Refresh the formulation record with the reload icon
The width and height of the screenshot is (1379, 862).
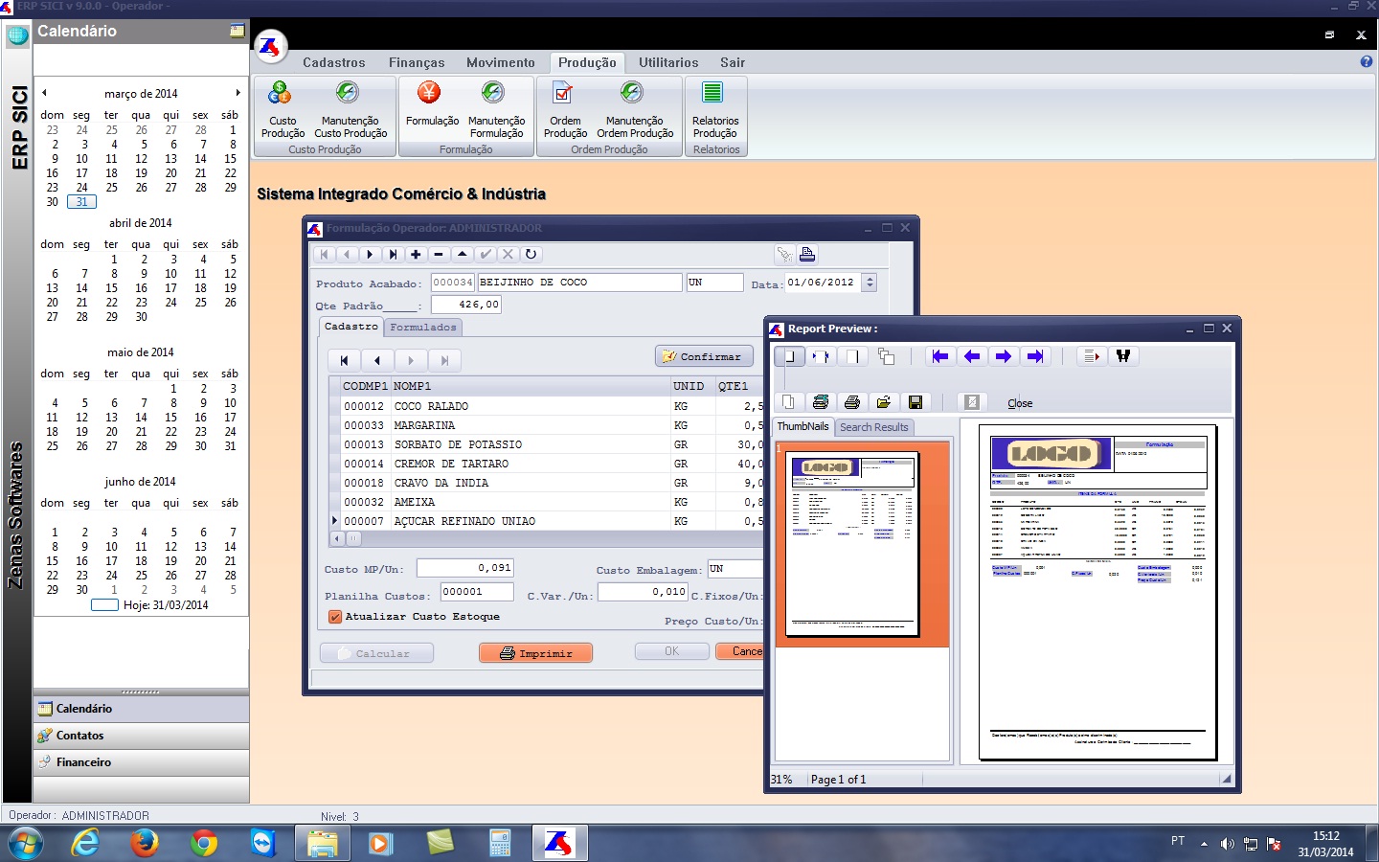[531, 255]
